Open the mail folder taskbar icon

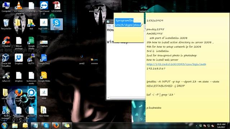point(25,126)
